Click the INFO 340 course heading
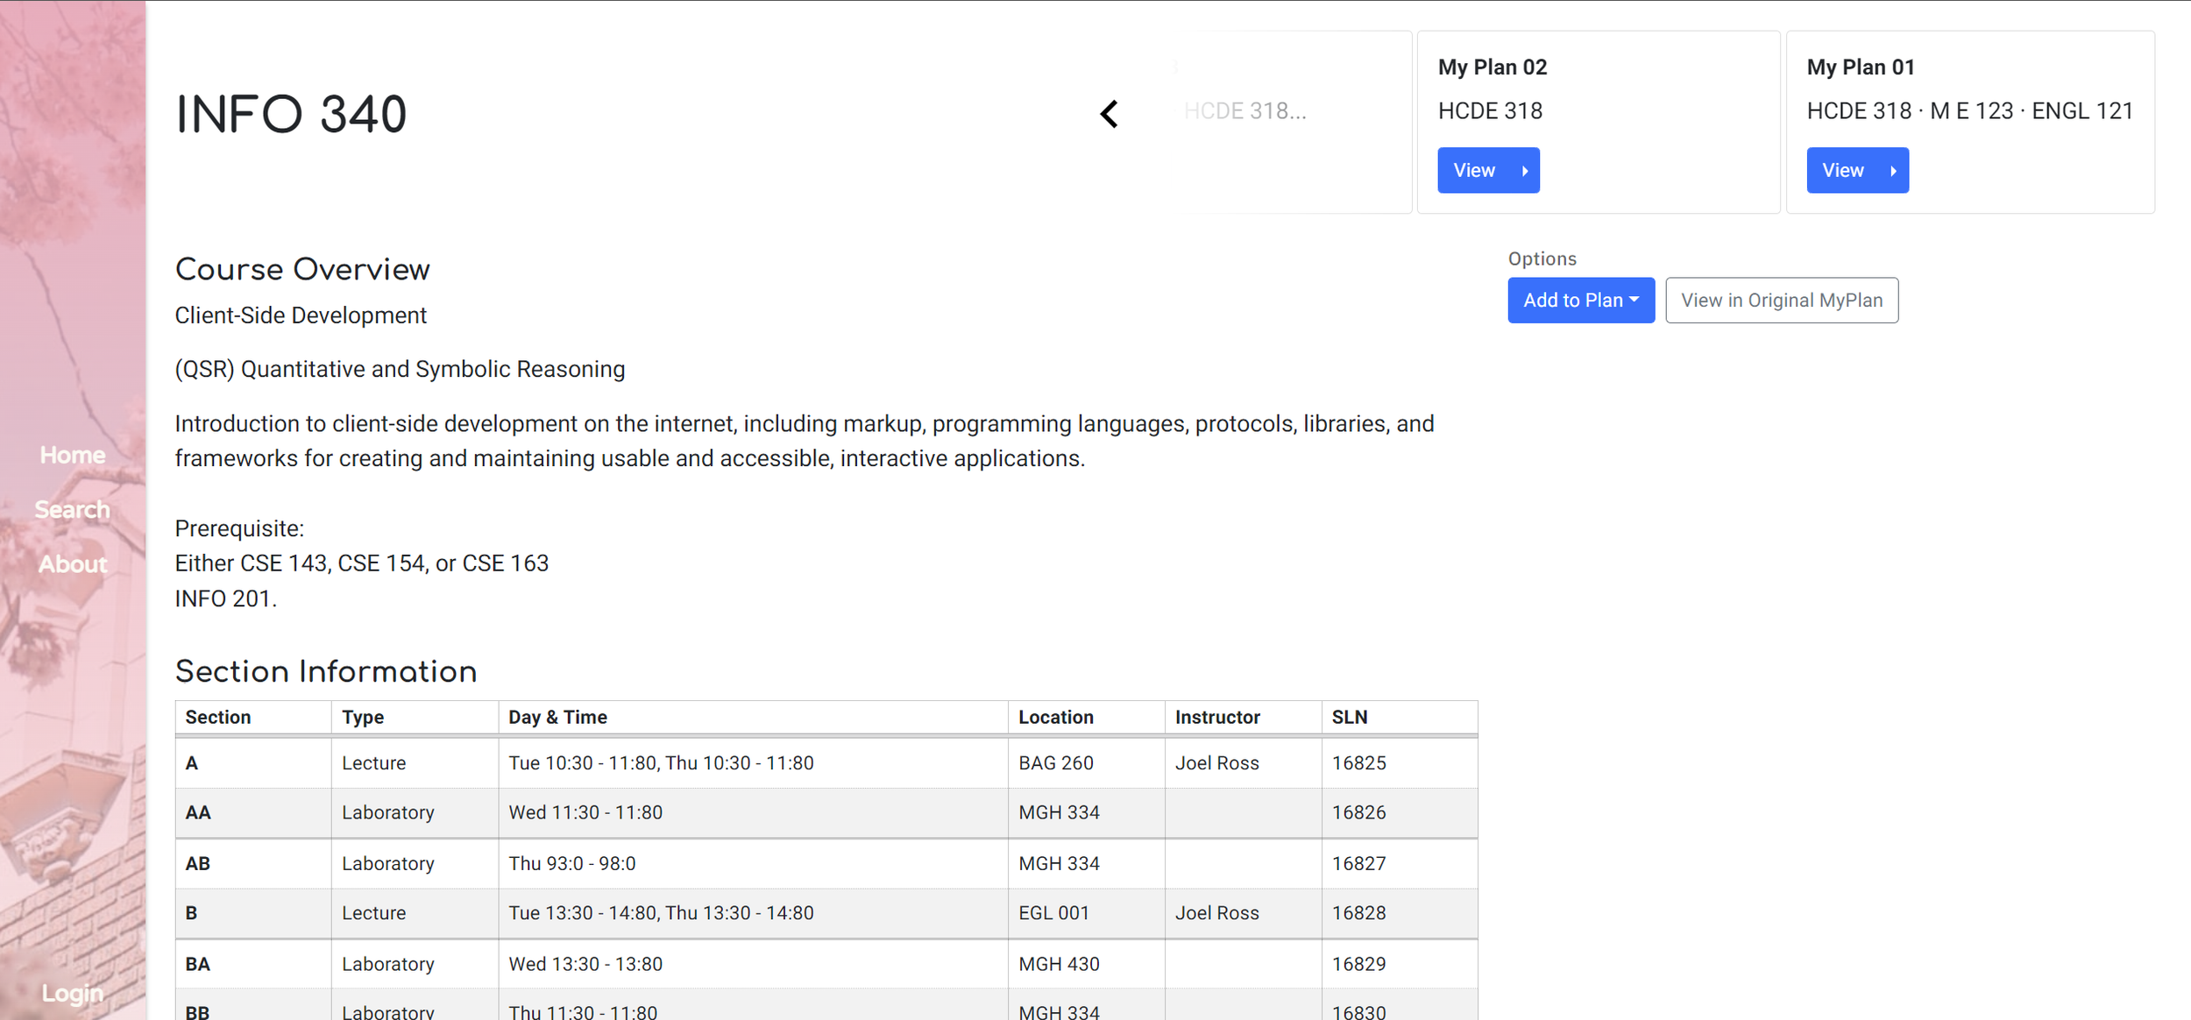 [291, 115]
